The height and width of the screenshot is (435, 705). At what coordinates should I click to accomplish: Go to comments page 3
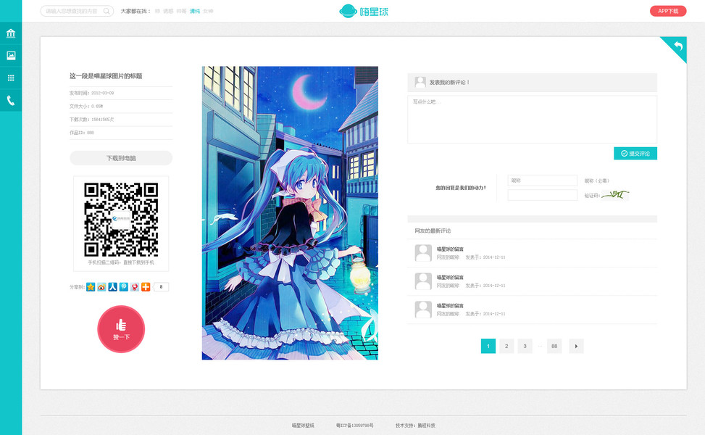click(x=525, y=346)
